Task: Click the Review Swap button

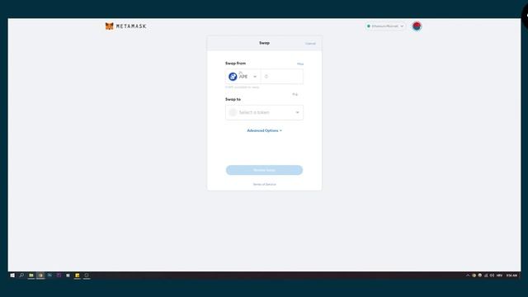Action: click(264, 170)
